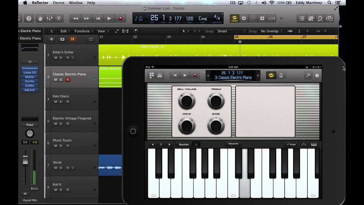The height and width of the screenshot is (205, 364).
Task: Click Read automation mode button
Action: coord(30,125)
